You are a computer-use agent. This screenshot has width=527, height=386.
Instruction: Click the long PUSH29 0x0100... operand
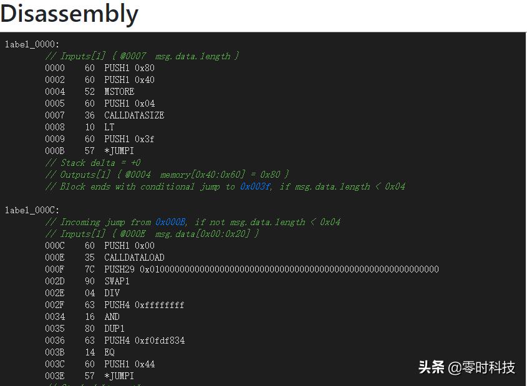(x=289, y=269)
